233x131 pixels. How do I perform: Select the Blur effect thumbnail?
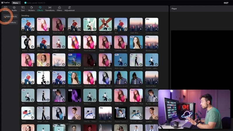pyautogui.click(x=121, y=24)
